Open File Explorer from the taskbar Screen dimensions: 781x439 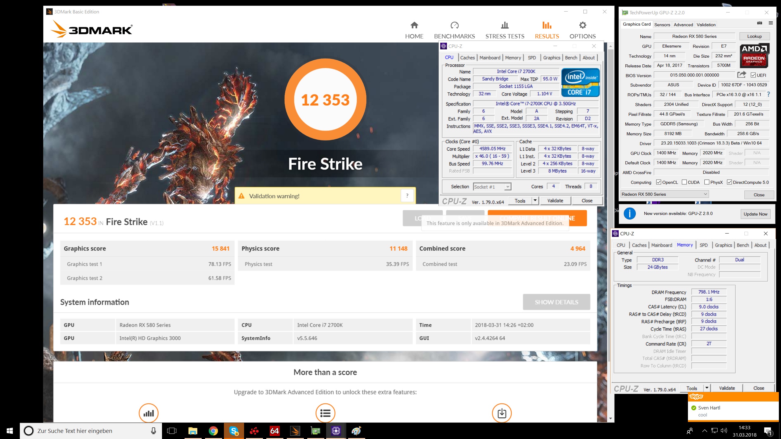click(193, 431)
